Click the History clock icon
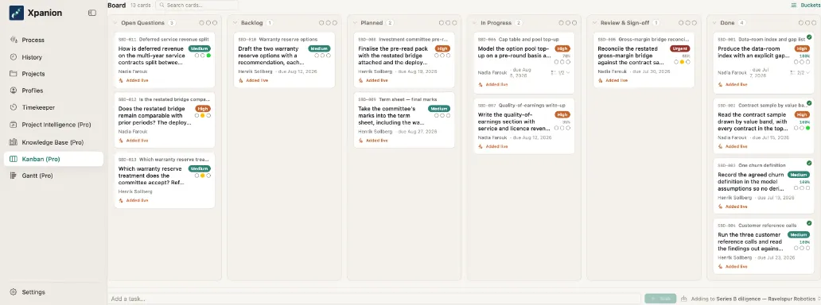 (14, 57)
